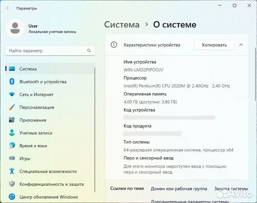Click the О системе page heading
257x203 pixels.
pyautogui.click(x=175, y=24)
